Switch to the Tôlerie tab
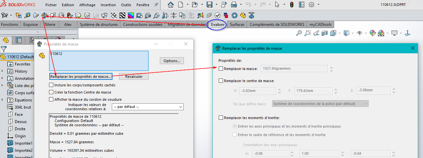Image resolution: width=423 pixels, height=158 pixels. point(49,25)
